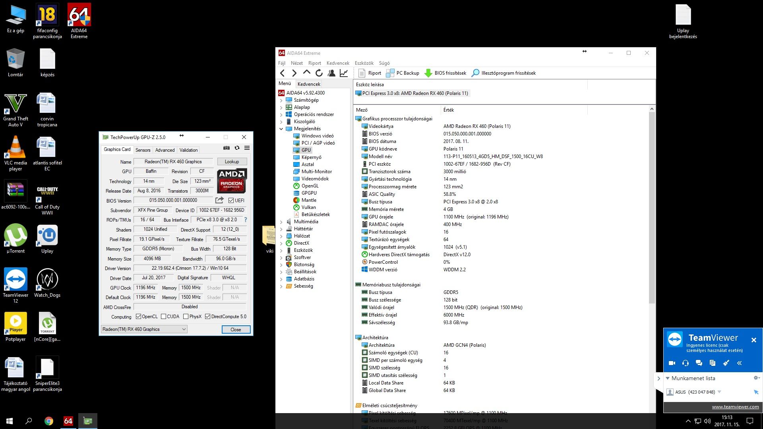Expand the Hálózat tree node

click(x=281, y=236)
